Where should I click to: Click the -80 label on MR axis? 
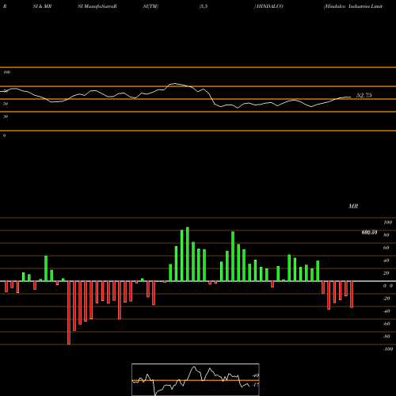[386, 337]
